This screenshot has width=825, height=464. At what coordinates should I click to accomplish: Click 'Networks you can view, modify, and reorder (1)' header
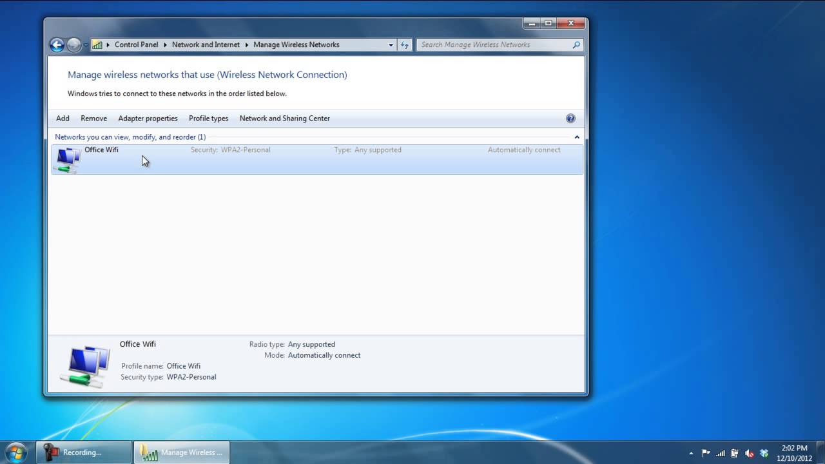point(130,137)
